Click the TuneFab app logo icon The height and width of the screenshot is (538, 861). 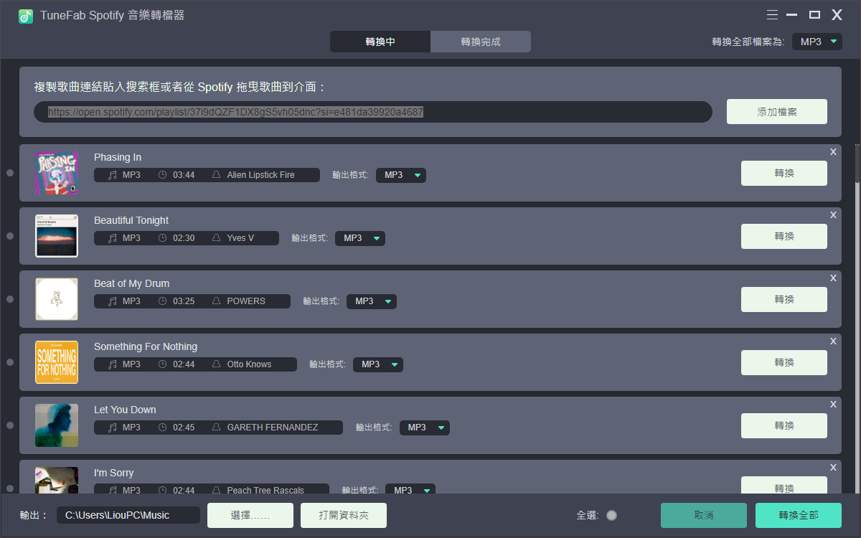(26, 16)
